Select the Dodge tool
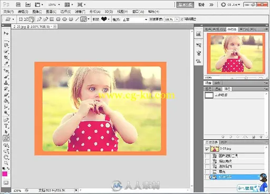This screenshot has height=194, width=270. point(6,113)
